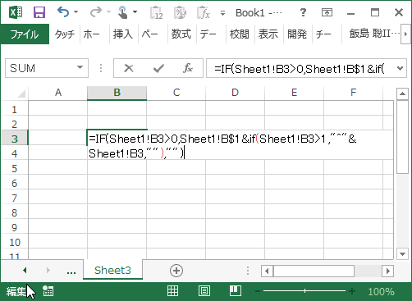Screen dimensions: 412x301
Task: Open the undo history dropdown arrow
Action: [76, 12]
